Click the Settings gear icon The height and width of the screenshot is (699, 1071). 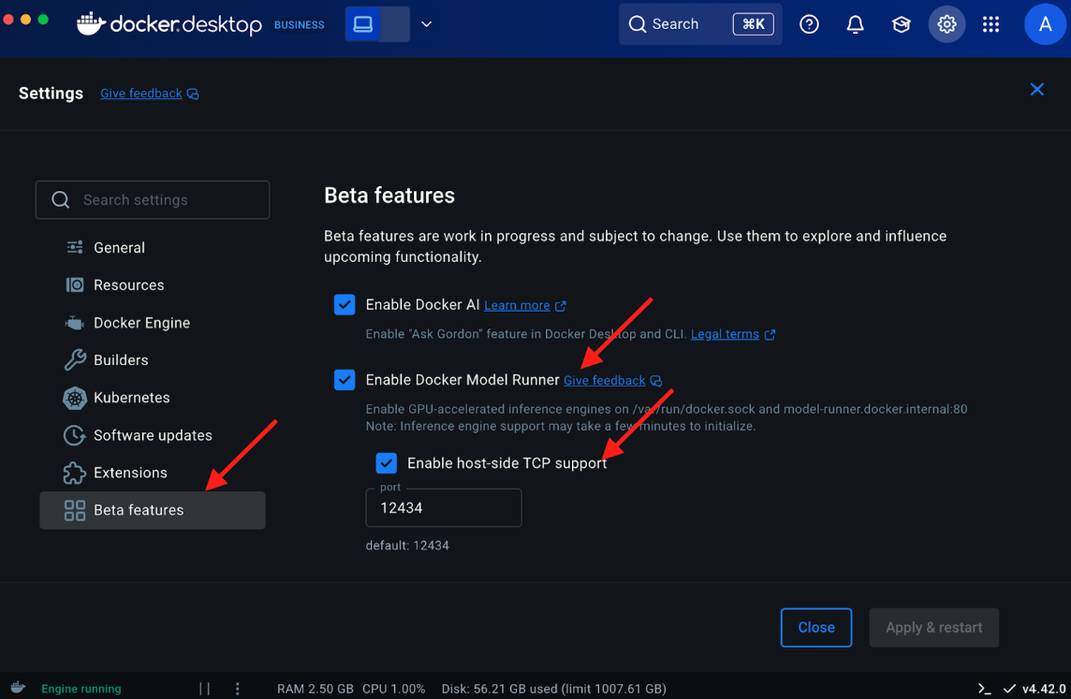tap(946, 24)
